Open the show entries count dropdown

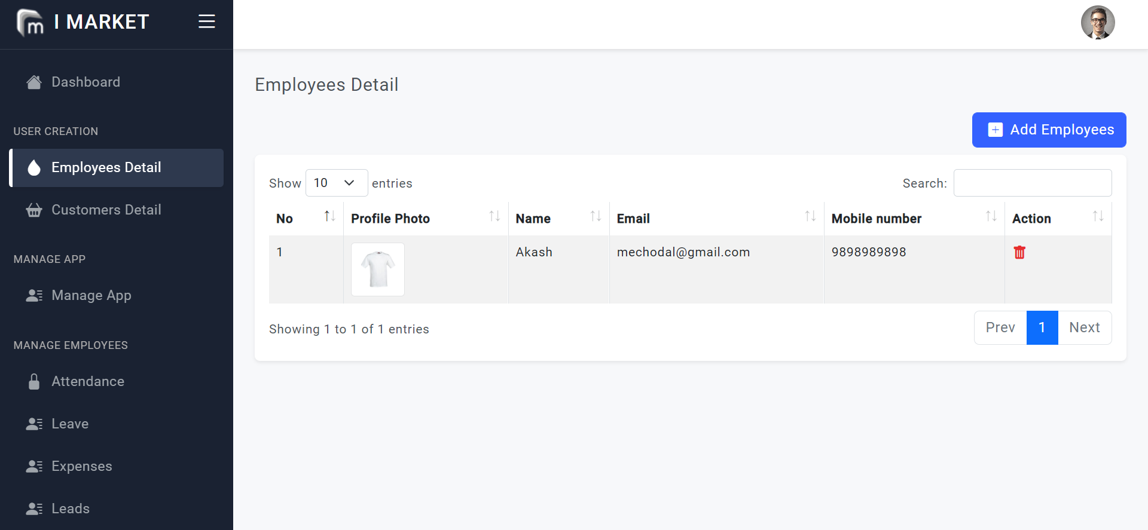336,183
